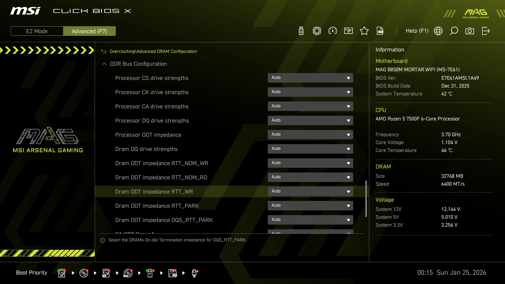Viewport: 505px width, 284px height.
Task: Click System Temperature value "42 °C"
Action: [447, 94]
